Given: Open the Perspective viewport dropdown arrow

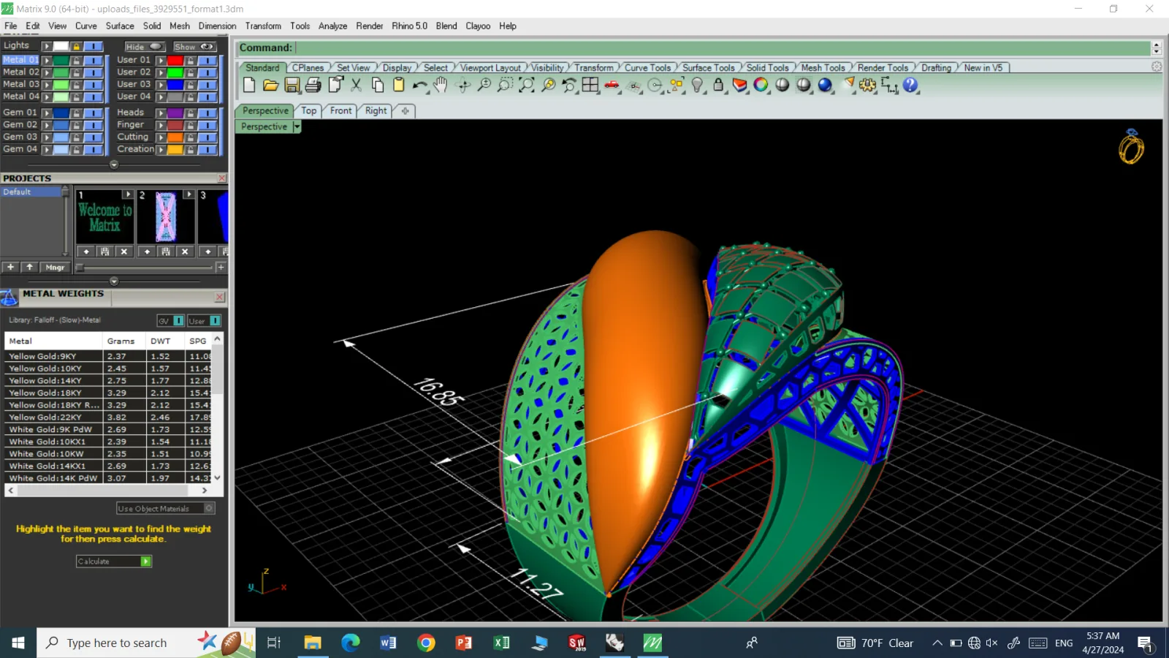Looking at the screenshot, I should 297,126.
